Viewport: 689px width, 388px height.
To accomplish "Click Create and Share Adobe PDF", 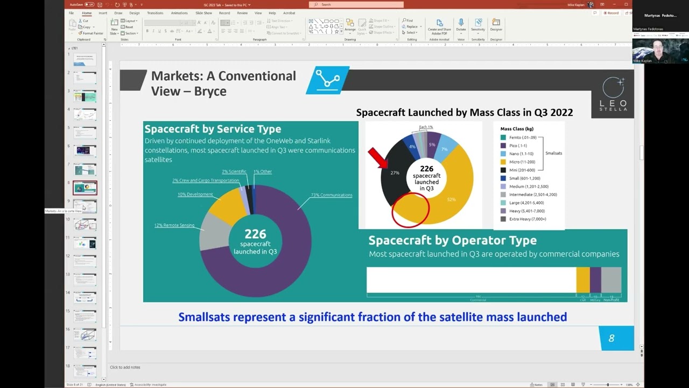I will click(x=440, y=26).
